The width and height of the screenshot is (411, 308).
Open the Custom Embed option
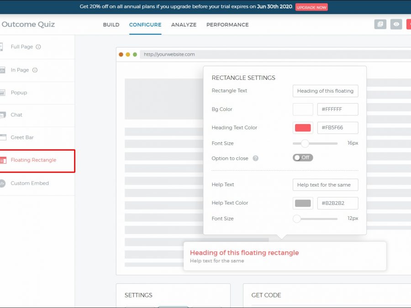click(x=30, y=183)
